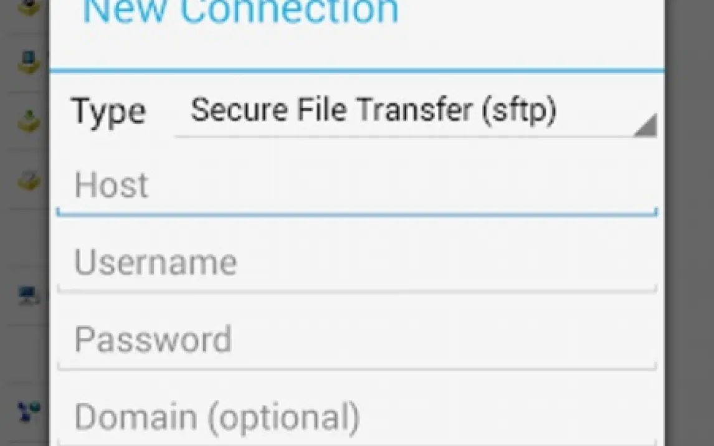Tap the gray drive folder icon
This screenshot has height=446, width=714.
(29, 180)
